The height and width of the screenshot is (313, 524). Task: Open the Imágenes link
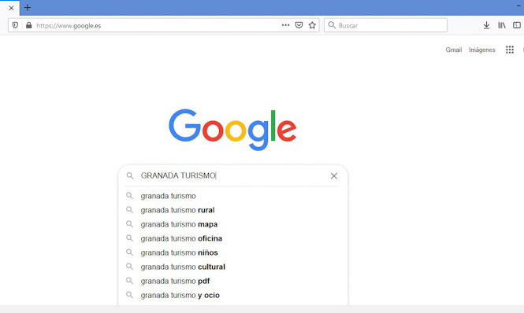pos(482,50)
